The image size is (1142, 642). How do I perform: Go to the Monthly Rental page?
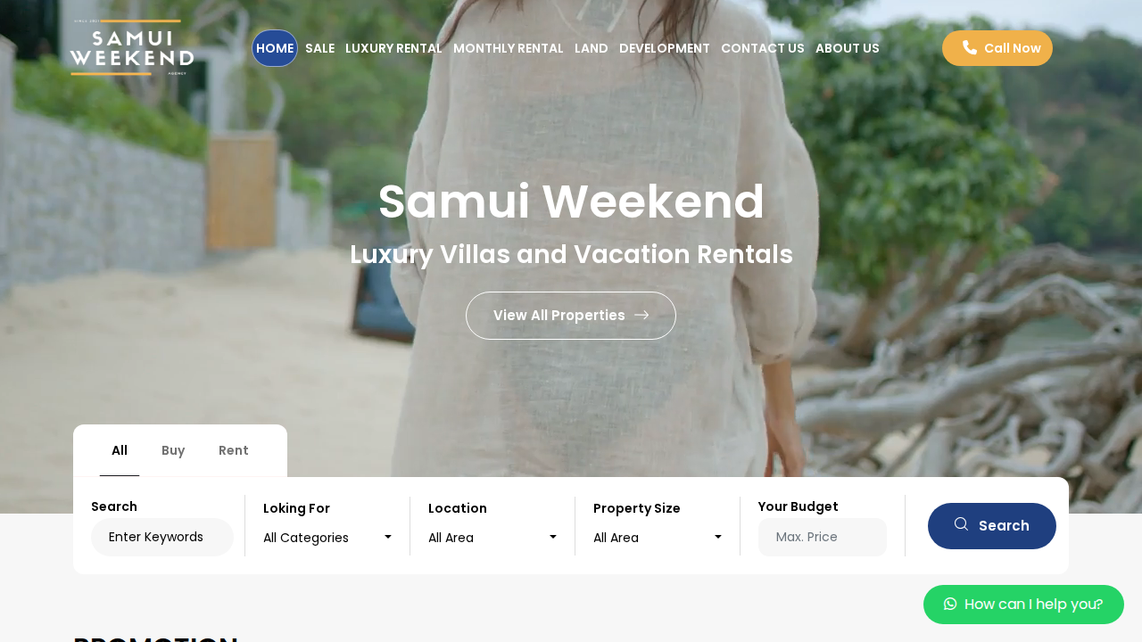[509, 48]
